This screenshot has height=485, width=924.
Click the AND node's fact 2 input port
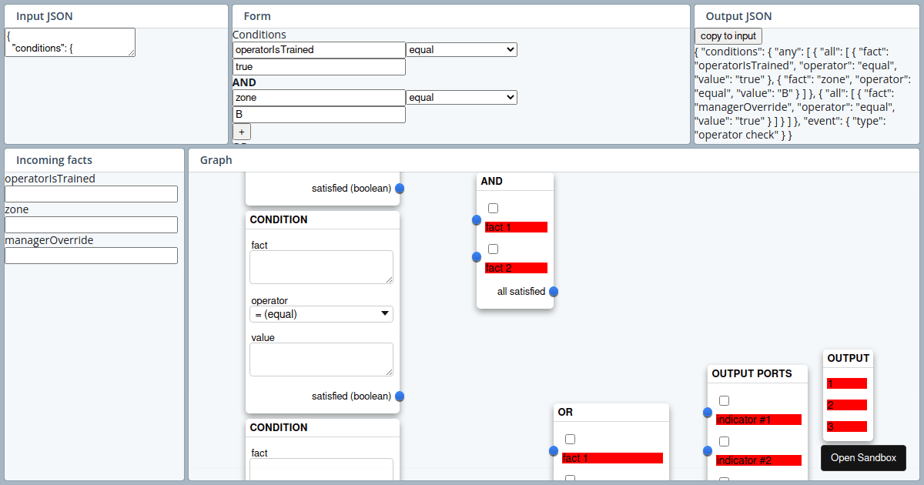[477, 257]
